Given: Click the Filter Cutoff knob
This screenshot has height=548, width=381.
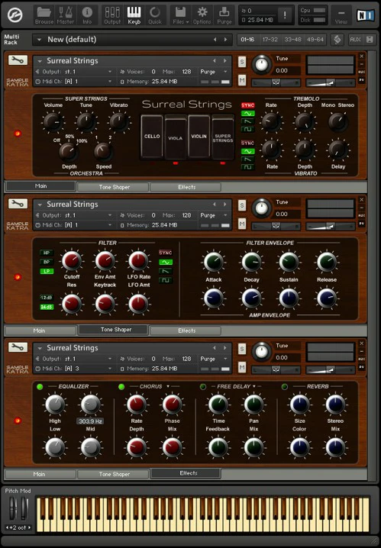Looking at the screenshot, I should pyautogui.click(x=72, y=261).
